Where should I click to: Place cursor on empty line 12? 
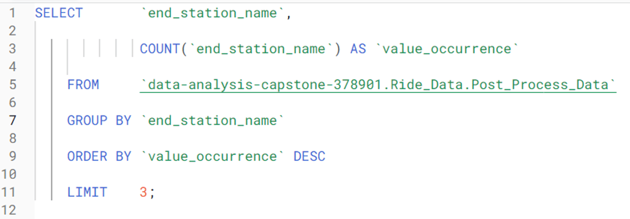pyautogui.click(x=184, y=210)
